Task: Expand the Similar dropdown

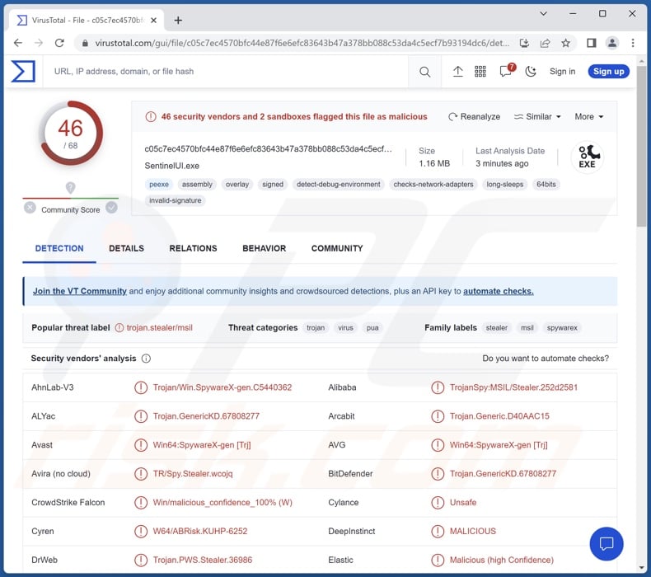Action: [537, 117]
